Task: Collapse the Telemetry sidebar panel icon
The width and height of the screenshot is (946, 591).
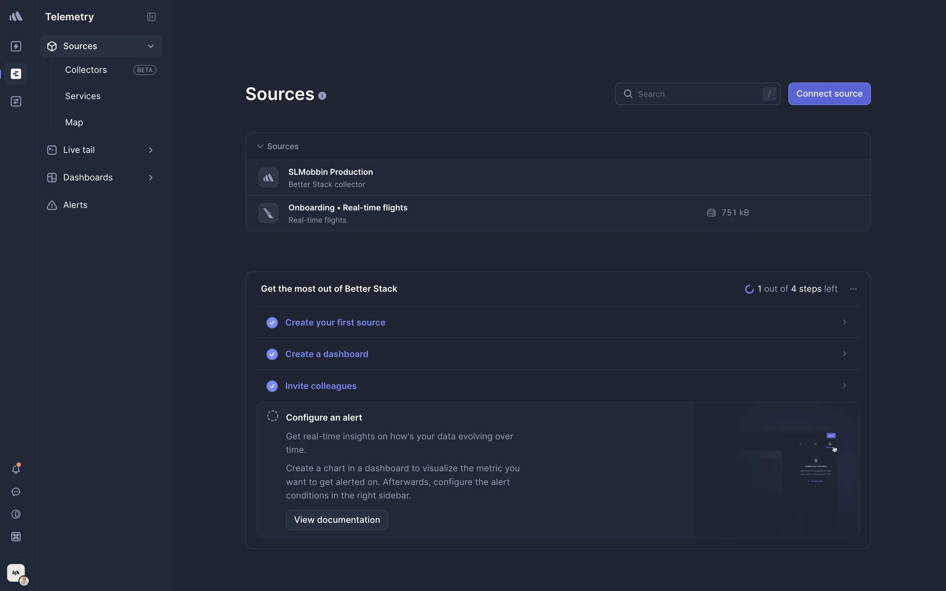Action: (151, 17)
